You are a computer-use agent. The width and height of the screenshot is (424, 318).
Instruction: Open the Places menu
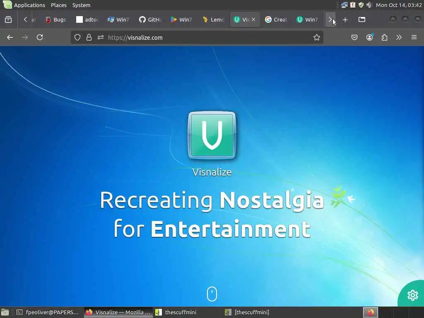coord(59,5)
